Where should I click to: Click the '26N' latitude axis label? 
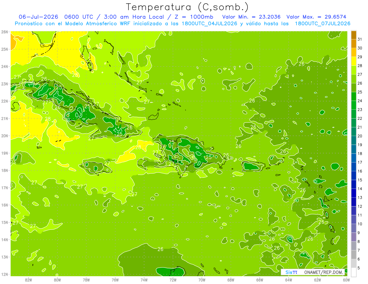point(4,32)
